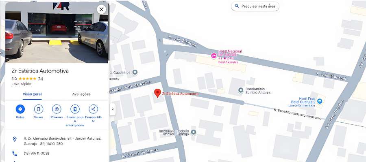The image size is (366, 162).
Task: Open the 31 reviews count link
Action: (40, 79)
